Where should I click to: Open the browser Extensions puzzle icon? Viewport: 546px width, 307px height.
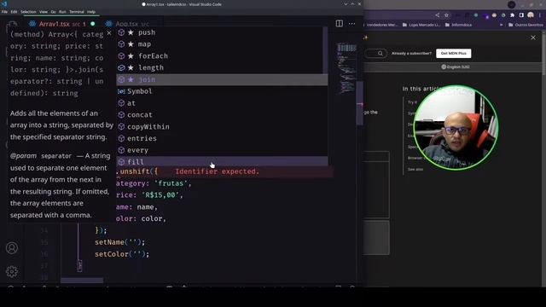point(512,15)
